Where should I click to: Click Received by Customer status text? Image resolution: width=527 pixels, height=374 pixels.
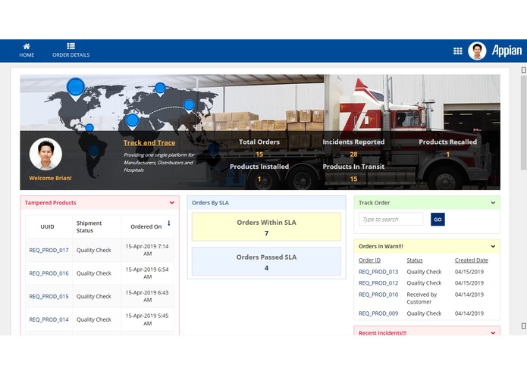[422, 298]
